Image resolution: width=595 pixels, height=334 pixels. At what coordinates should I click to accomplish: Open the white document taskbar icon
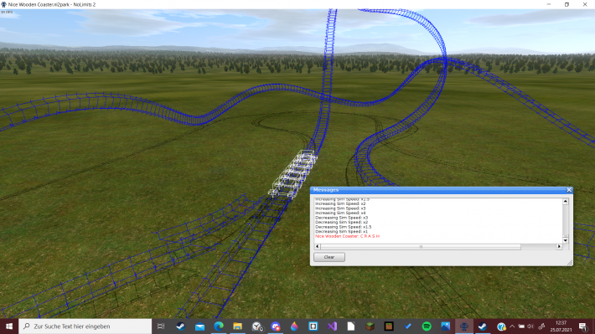tap(351, 326)
